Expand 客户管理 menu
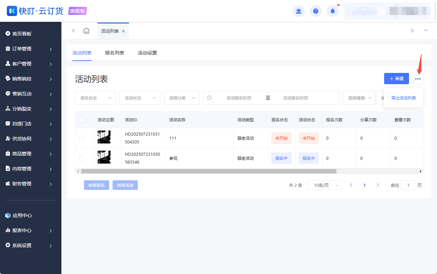 (31, 64)
